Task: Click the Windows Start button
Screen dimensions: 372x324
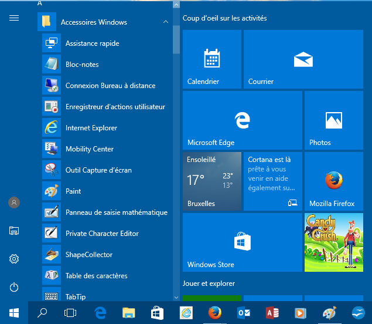Action: pyautogui.click(x=14, y=313)
